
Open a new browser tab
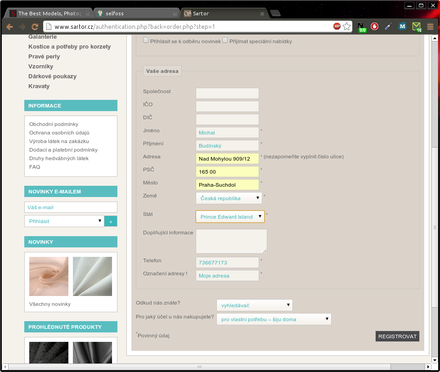(x=275, y=13)
